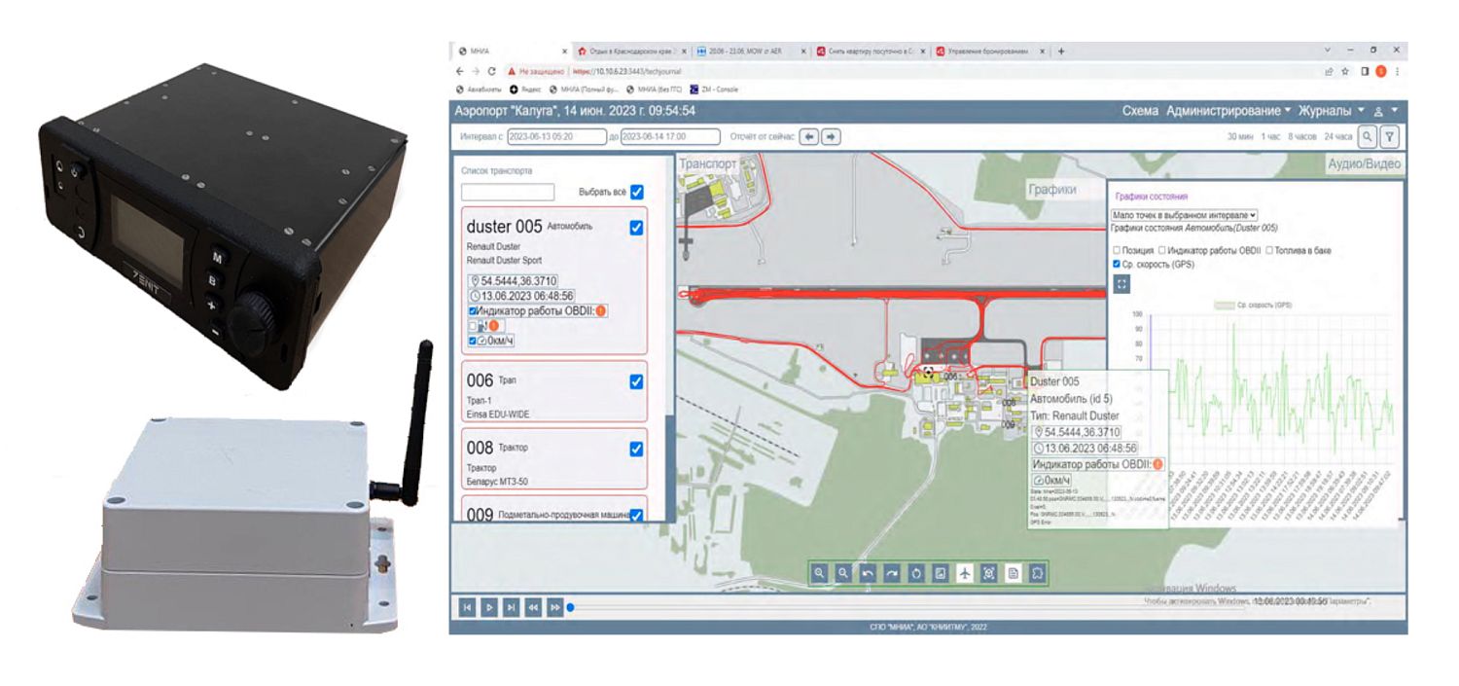Screen dimensions: 1459x686
Task: Enable 'Индикатор работы OBDII' chart checkbox
Action: 1163,251
